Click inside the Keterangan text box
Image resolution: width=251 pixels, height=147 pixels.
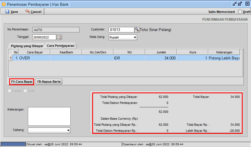tap(49, 116)
